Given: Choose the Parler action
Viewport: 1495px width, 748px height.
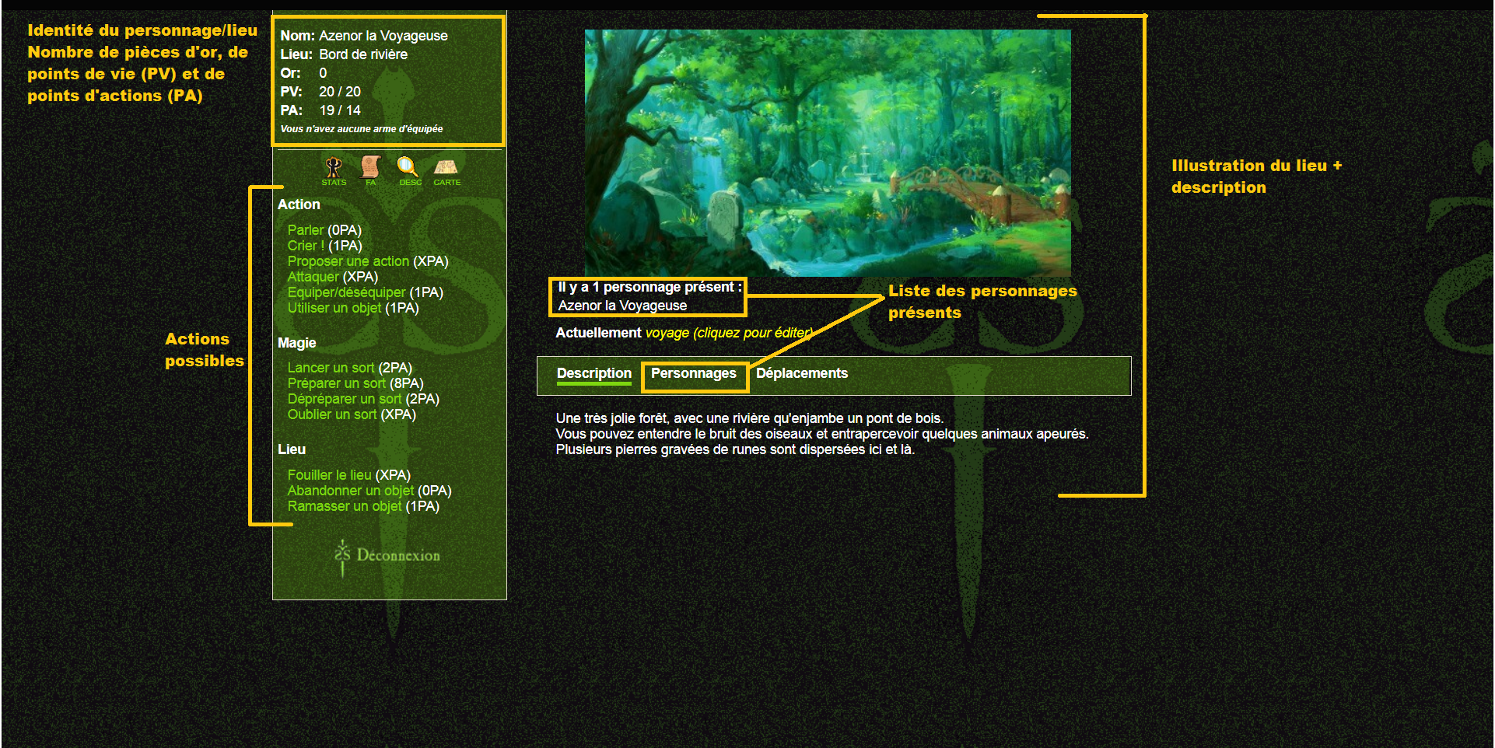Looking at the screenshot, I should tap(305, 230).
